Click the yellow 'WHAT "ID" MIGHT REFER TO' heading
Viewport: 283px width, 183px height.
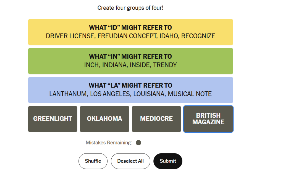coord(130,27)
